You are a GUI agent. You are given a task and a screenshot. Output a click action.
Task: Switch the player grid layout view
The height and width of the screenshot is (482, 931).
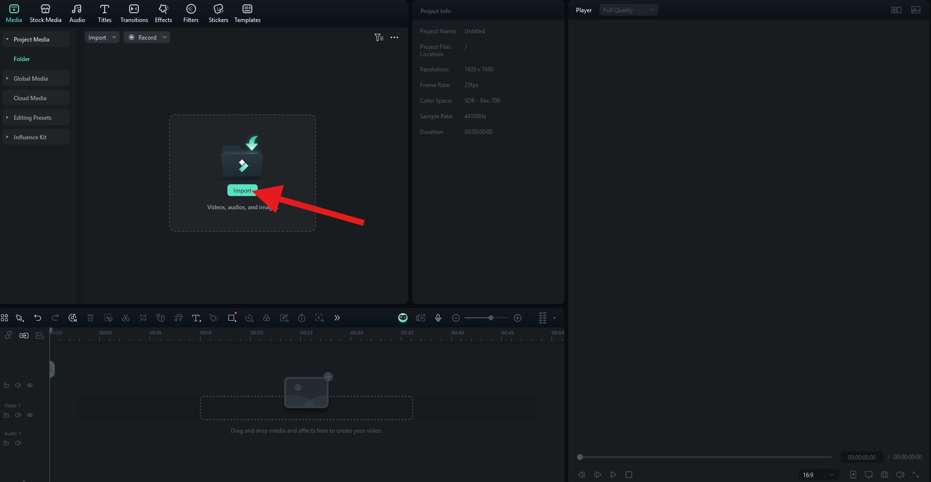[x=896, y=10]
